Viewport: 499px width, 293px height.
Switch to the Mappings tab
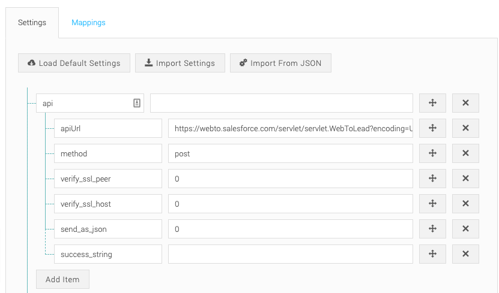[x=88, y=23]
